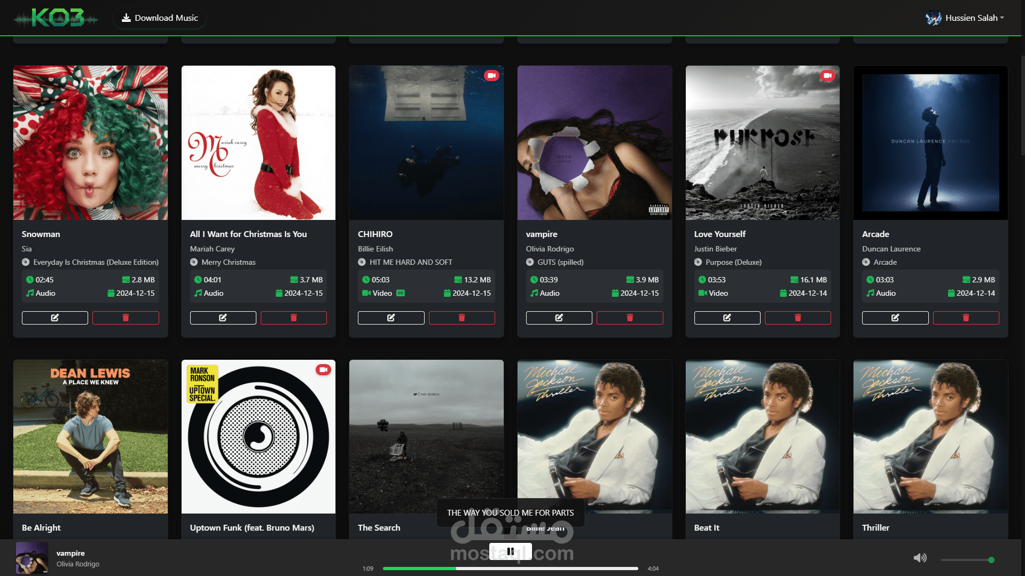Click the video badge on Love Yourself cover
This screenshot has height=576, width=1025.
point(827,76)
